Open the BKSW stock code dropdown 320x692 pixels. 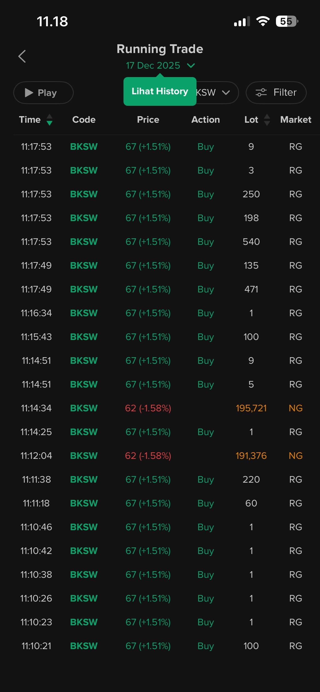click(216, 93)
